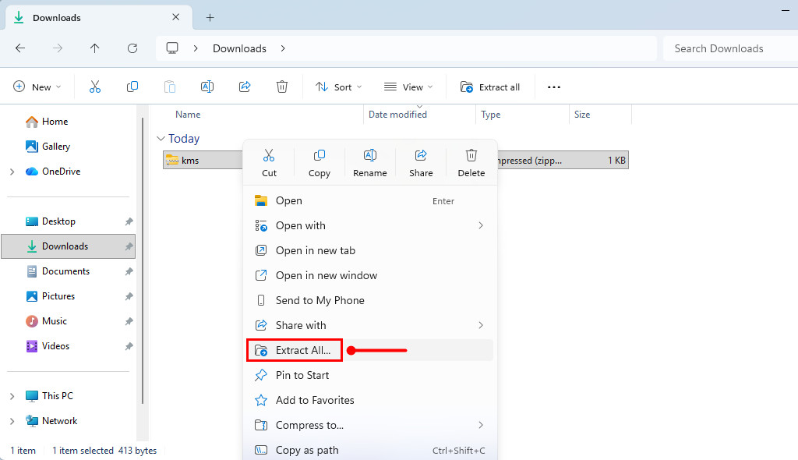Click the Copy icon in context menu
The width and height of the screenshot is (798, 460).
click(320, 162)
